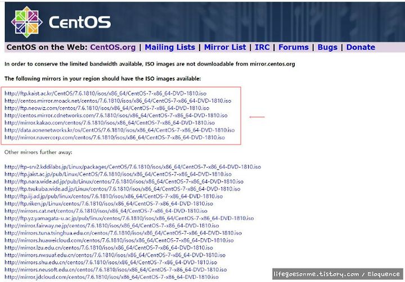This screenshot has height=282, width=405.
Task: Download ISO from centos.mirror.moack.net mirror
Action: pos(118,101)
